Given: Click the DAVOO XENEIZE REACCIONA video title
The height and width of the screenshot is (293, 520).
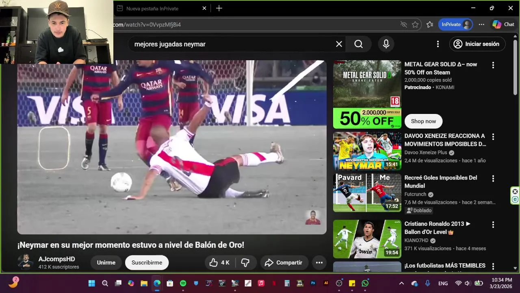Looking at the screenshot, I should (x=445, y=140).
